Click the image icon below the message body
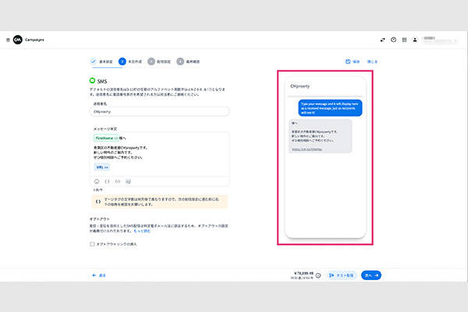 click(x=126, y=181)
